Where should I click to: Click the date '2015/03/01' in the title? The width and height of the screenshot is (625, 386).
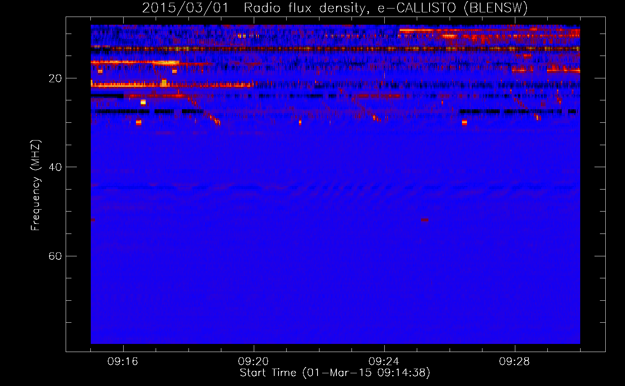(185, 8)
